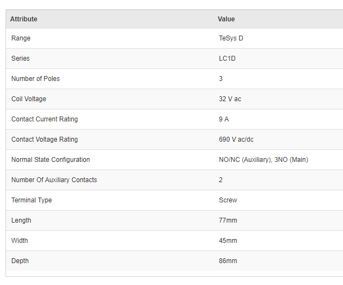Select the 32 V ac value
Viewport: 343px width, 285px height.
click(230, 99)
